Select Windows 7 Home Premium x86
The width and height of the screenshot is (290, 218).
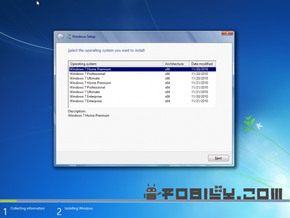[x=142, y=69]
